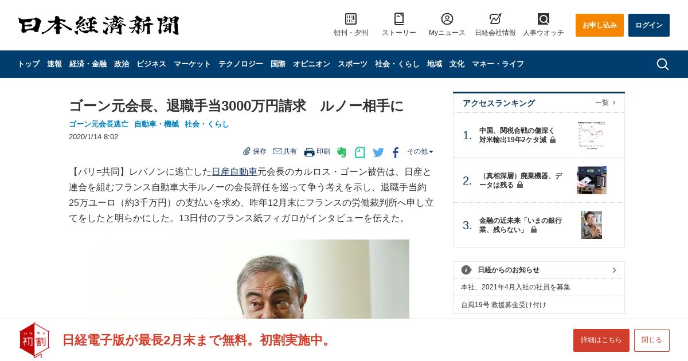Expand the その他 share dropdown

pyautogui.click(x=420, y=151)
